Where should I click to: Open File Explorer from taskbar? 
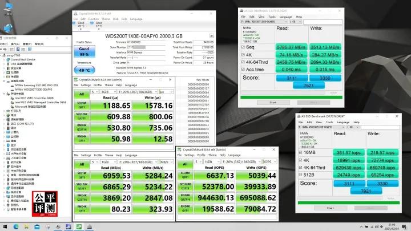click(26, 227)
